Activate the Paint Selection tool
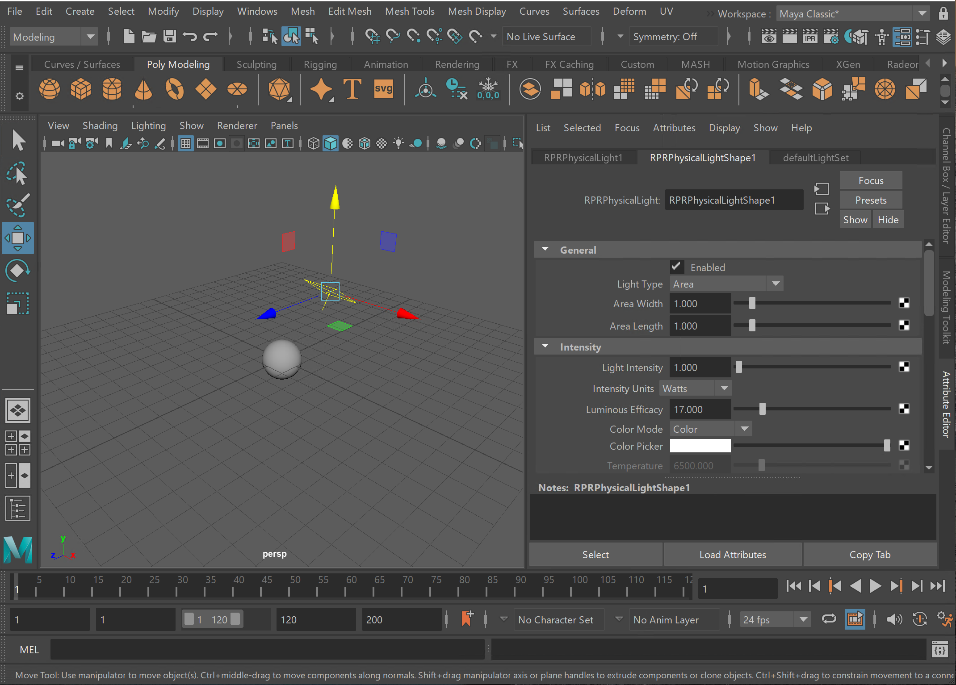The height and width of the screenshot is (685, 956). [18, 205]
